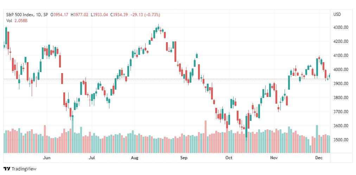The image size is (356, 175).
Task: Click the Jun marker on time axis
Action: pos(46,158)
